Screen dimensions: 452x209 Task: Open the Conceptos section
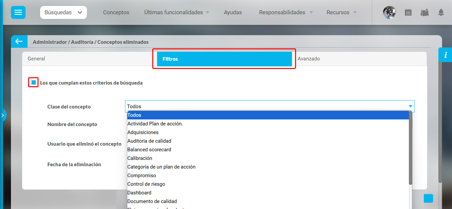[x=116, y=12]
